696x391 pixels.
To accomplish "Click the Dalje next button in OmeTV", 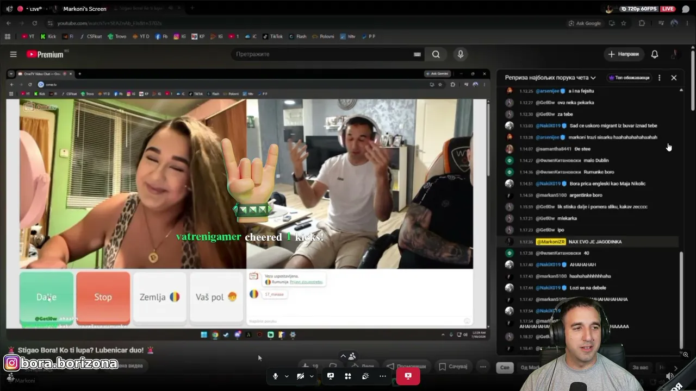I will [46, 297].
